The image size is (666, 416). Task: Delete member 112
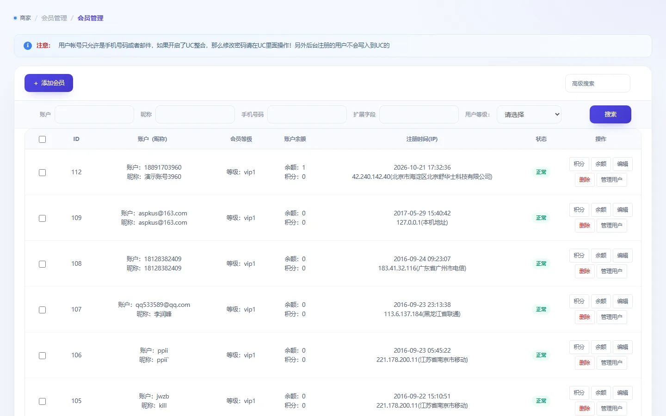point(585,180)
